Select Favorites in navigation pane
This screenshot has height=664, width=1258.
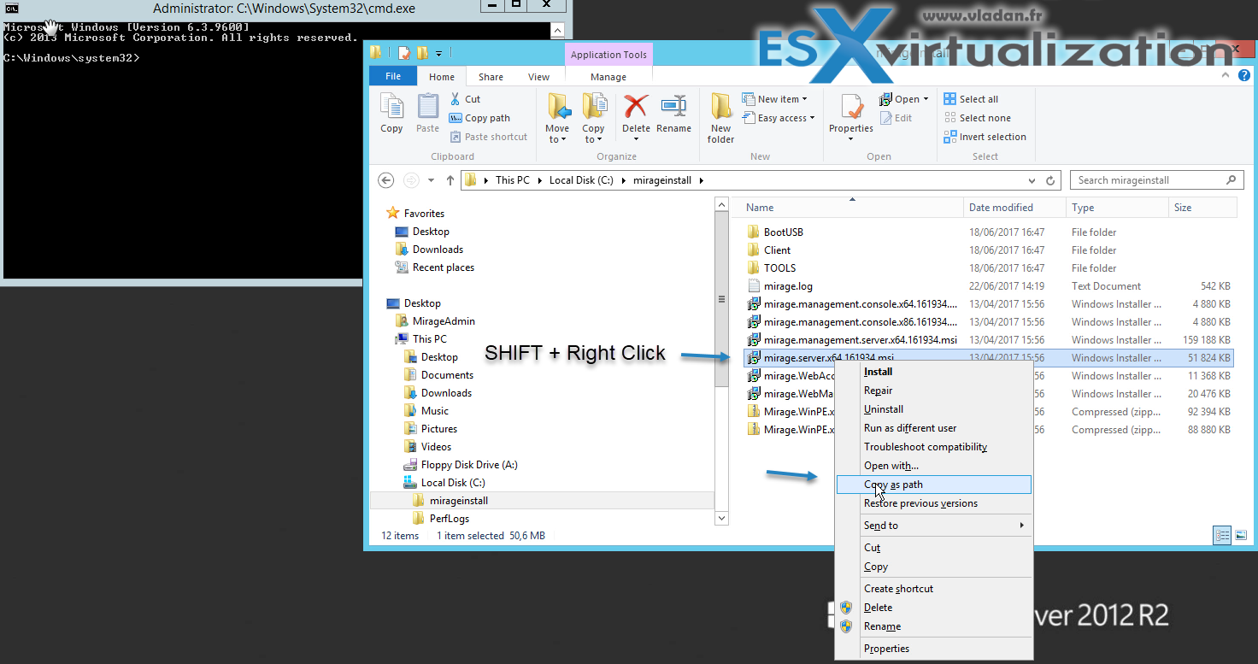coord(415,214)
